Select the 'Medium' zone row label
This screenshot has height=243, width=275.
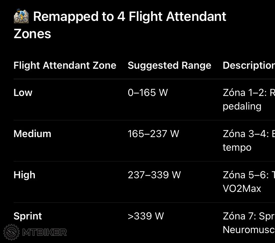32,134
